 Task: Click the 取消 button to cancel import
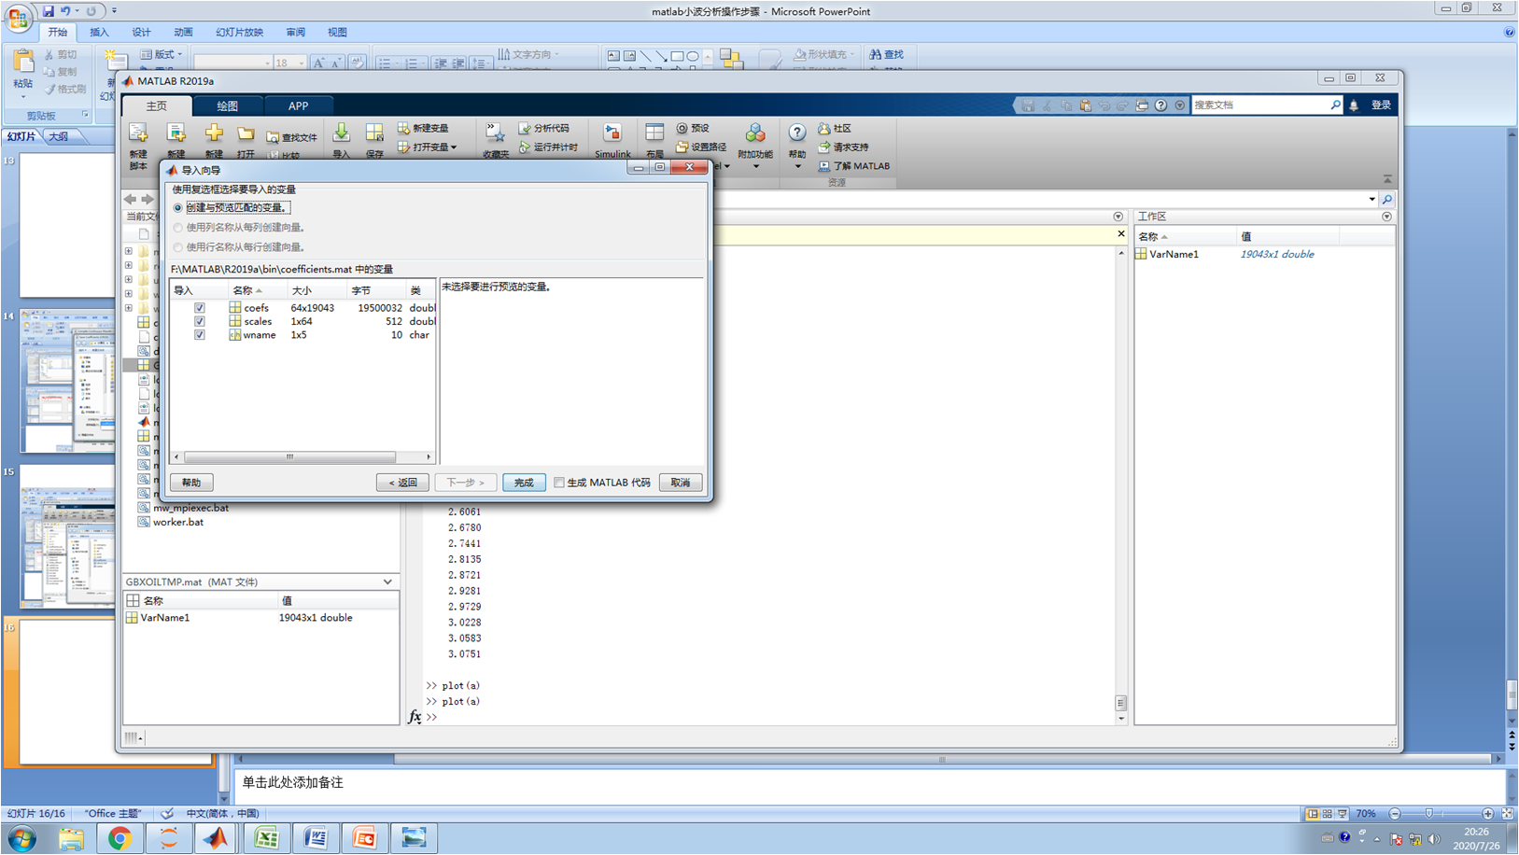click(x=680, y=483)
